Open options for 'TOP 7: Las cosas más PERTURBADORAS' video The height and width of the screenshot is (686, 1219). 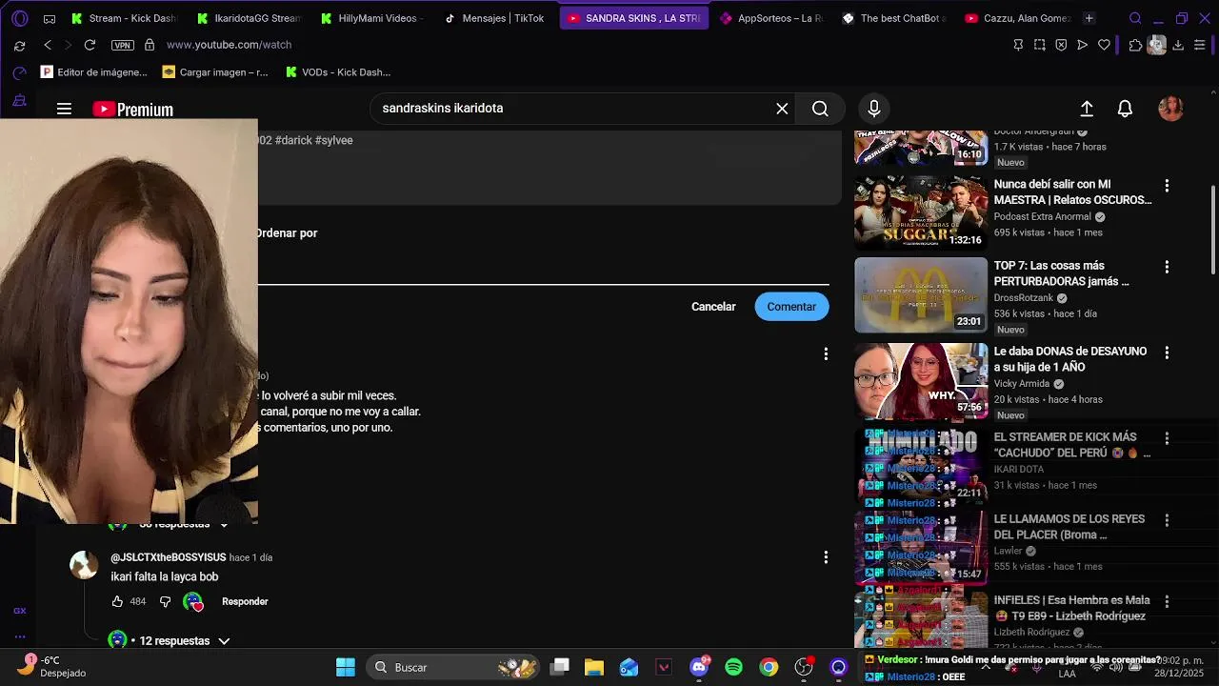point(1167,268)
